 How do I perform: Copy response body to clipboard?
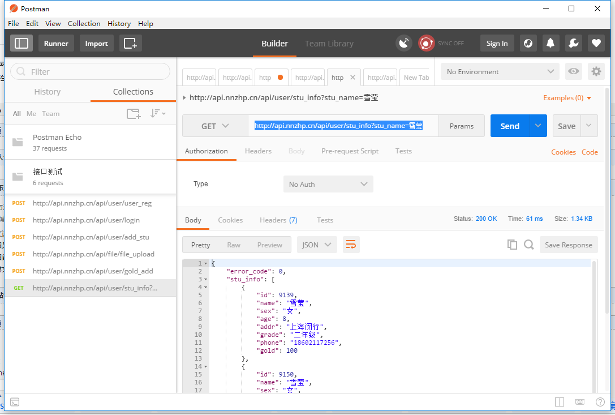[512, 245]
